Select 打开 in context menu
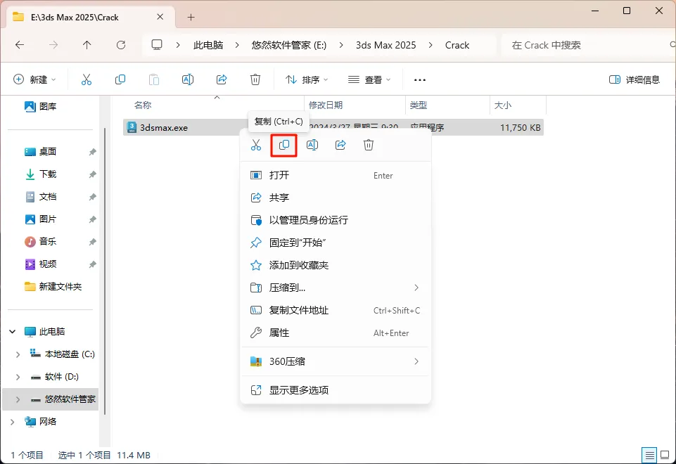This screenshot has height=464, width=676. click(336, 175)
